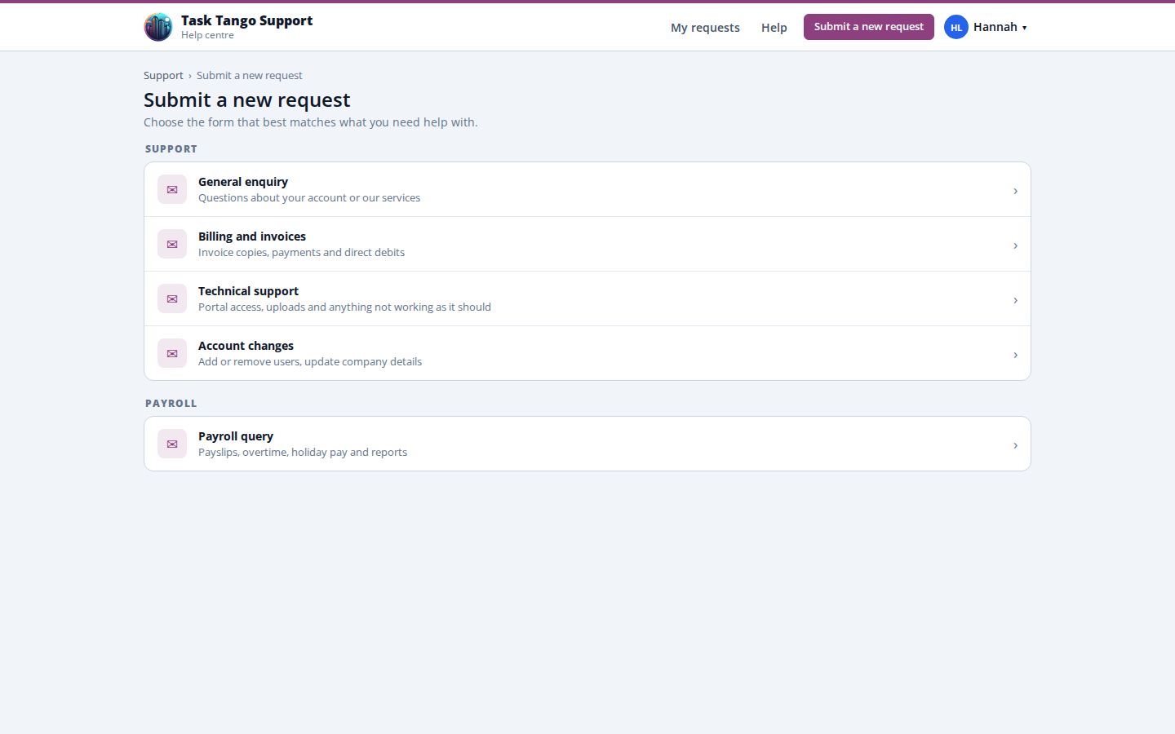Image resolution: width=1175 pixels, height=734 pixels.
Task: Click the 'Help centre' subtitle text
Action: click(x=207, y=35)
